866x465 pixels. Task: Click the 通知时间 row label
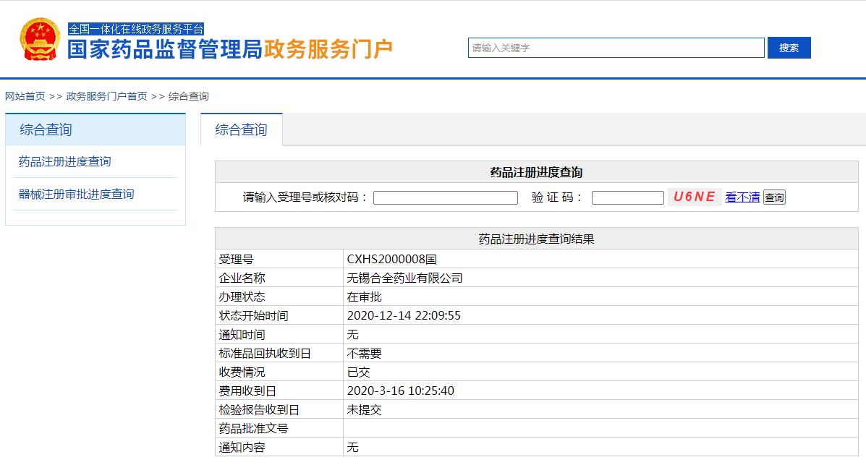click(x=242, y=335)
